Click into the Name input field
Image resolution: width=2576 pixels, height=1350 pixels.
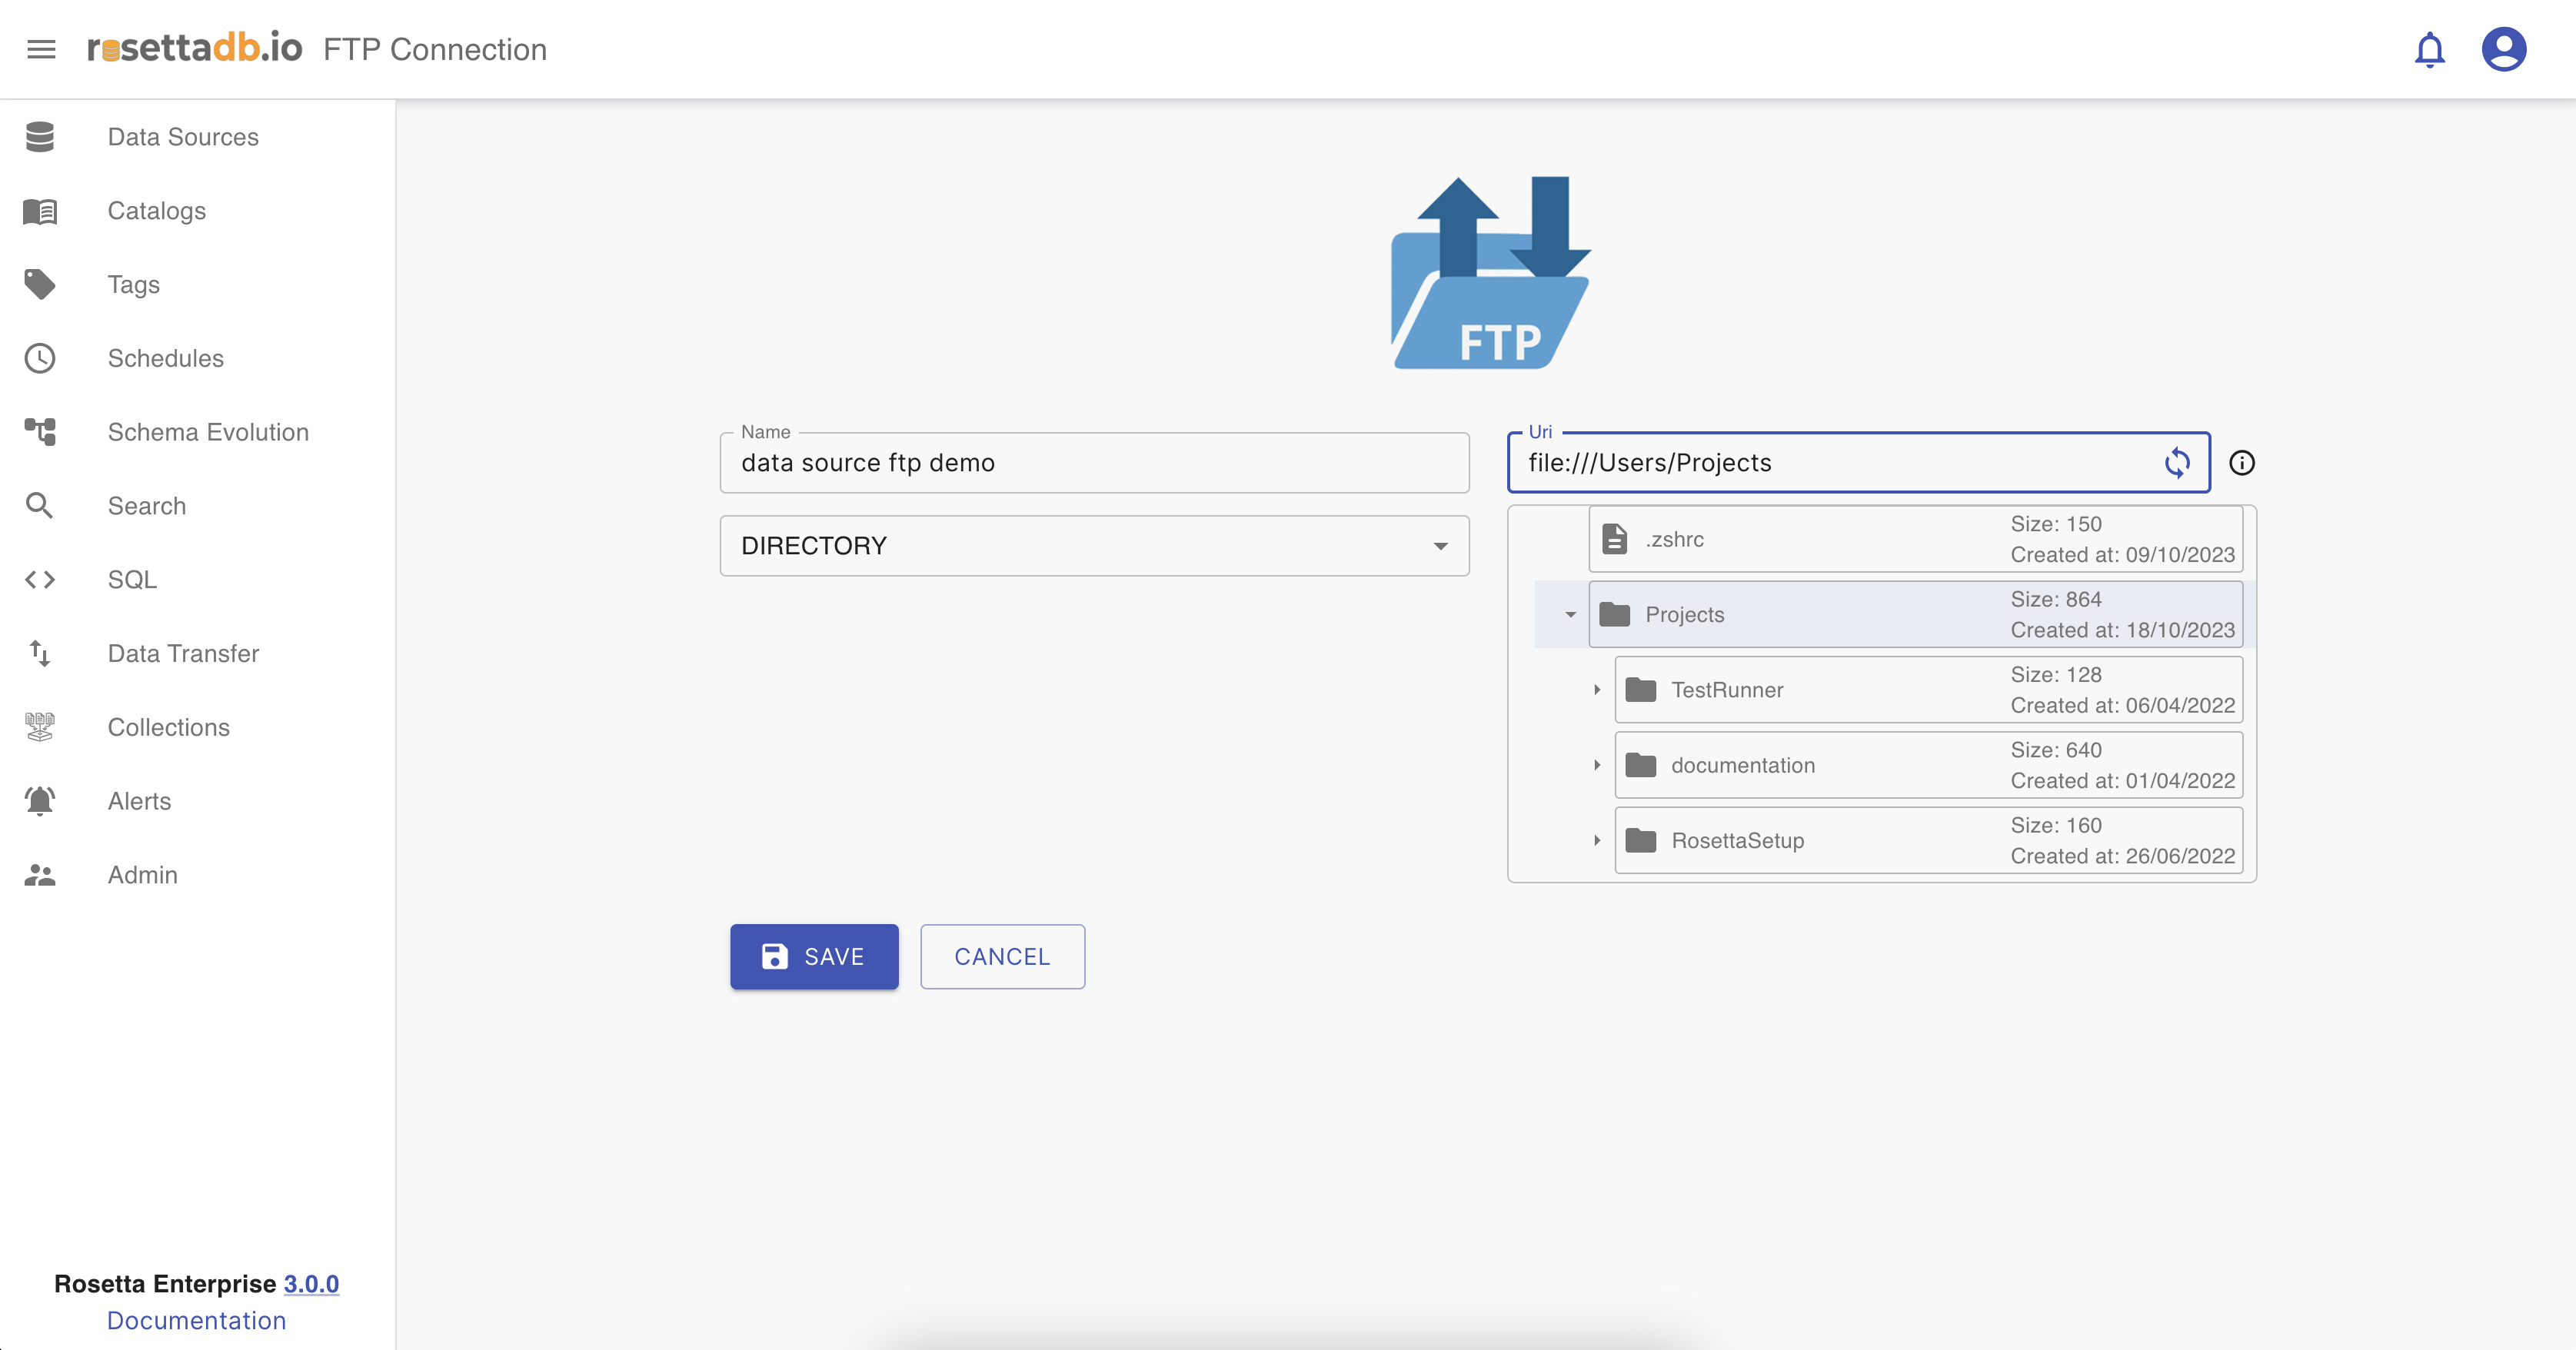click(x=1094, y=463)
